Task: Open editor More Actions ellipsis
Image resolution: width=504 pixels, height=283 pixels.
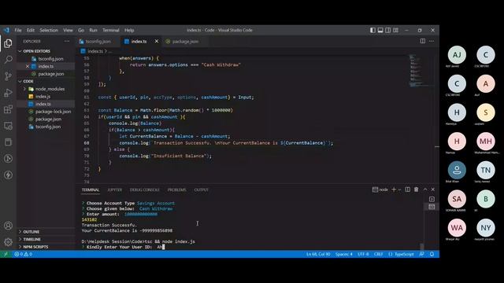Action: [x=432, y=41]
